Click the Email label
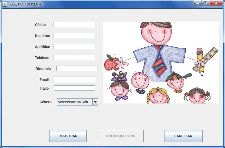225x148 pixels. (44, 80)
